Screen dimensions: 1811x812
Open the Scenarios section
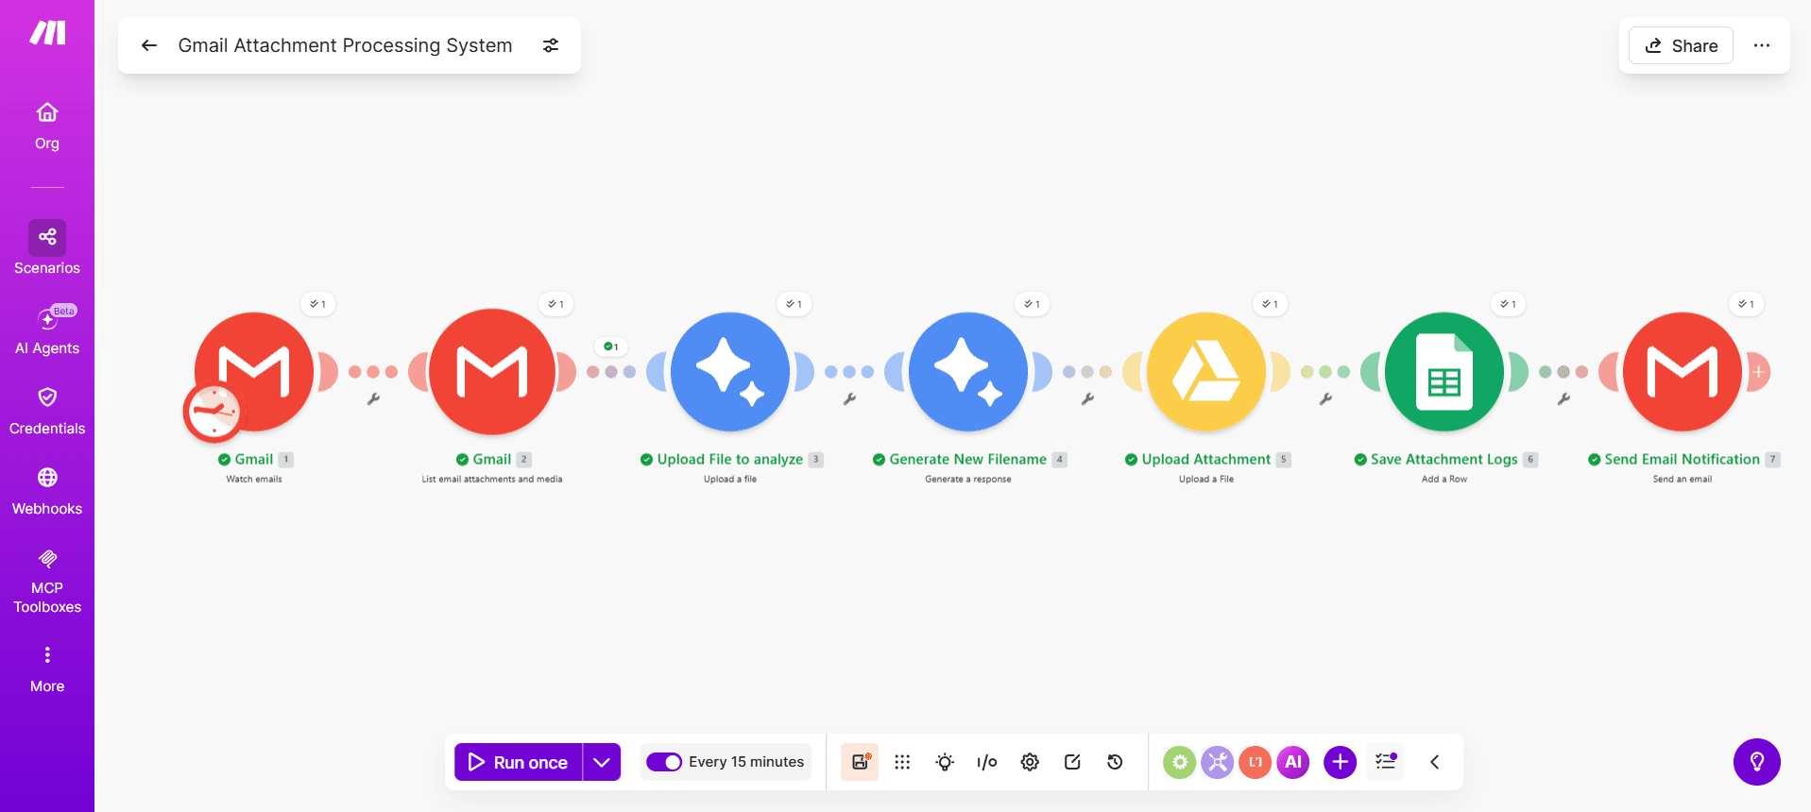pyautogui.click(x=47, y=248)
